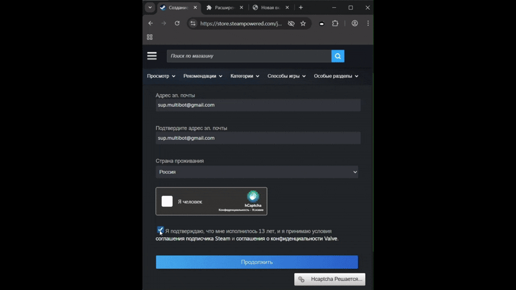Viewport: 516px width, 290px height.
Task: Open the browser profile icon
Action: 355,23
